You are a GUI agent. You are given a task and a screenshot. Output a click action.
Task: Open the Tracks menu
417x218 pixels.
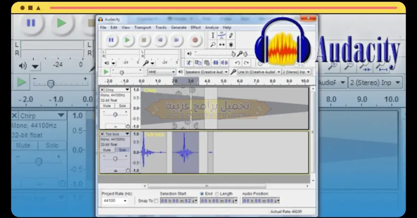[x=161, y=27]
